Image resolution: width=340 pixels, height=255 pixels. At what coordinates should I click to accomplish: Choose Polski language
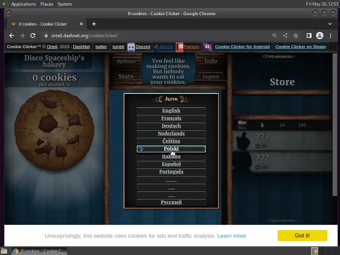click(x=171, y=149)
